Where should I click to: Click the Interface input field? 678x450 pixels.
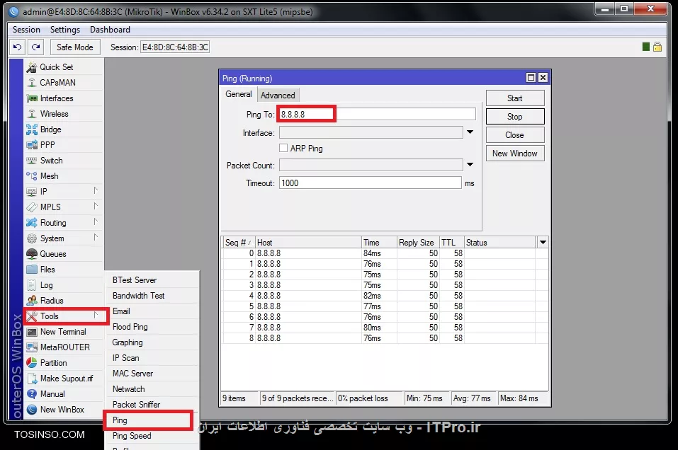pyautogui.click(x=371, y=132)
